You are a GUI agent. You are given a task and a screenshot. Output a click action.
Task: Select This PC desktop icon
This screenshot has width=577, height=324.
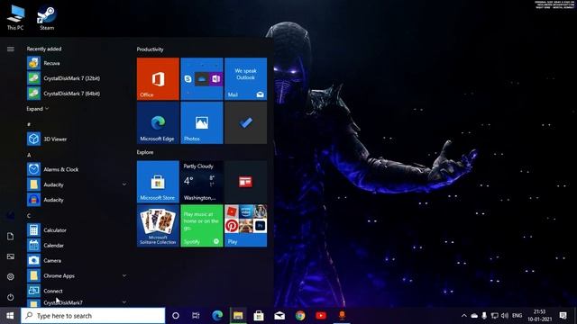point(15,18)
